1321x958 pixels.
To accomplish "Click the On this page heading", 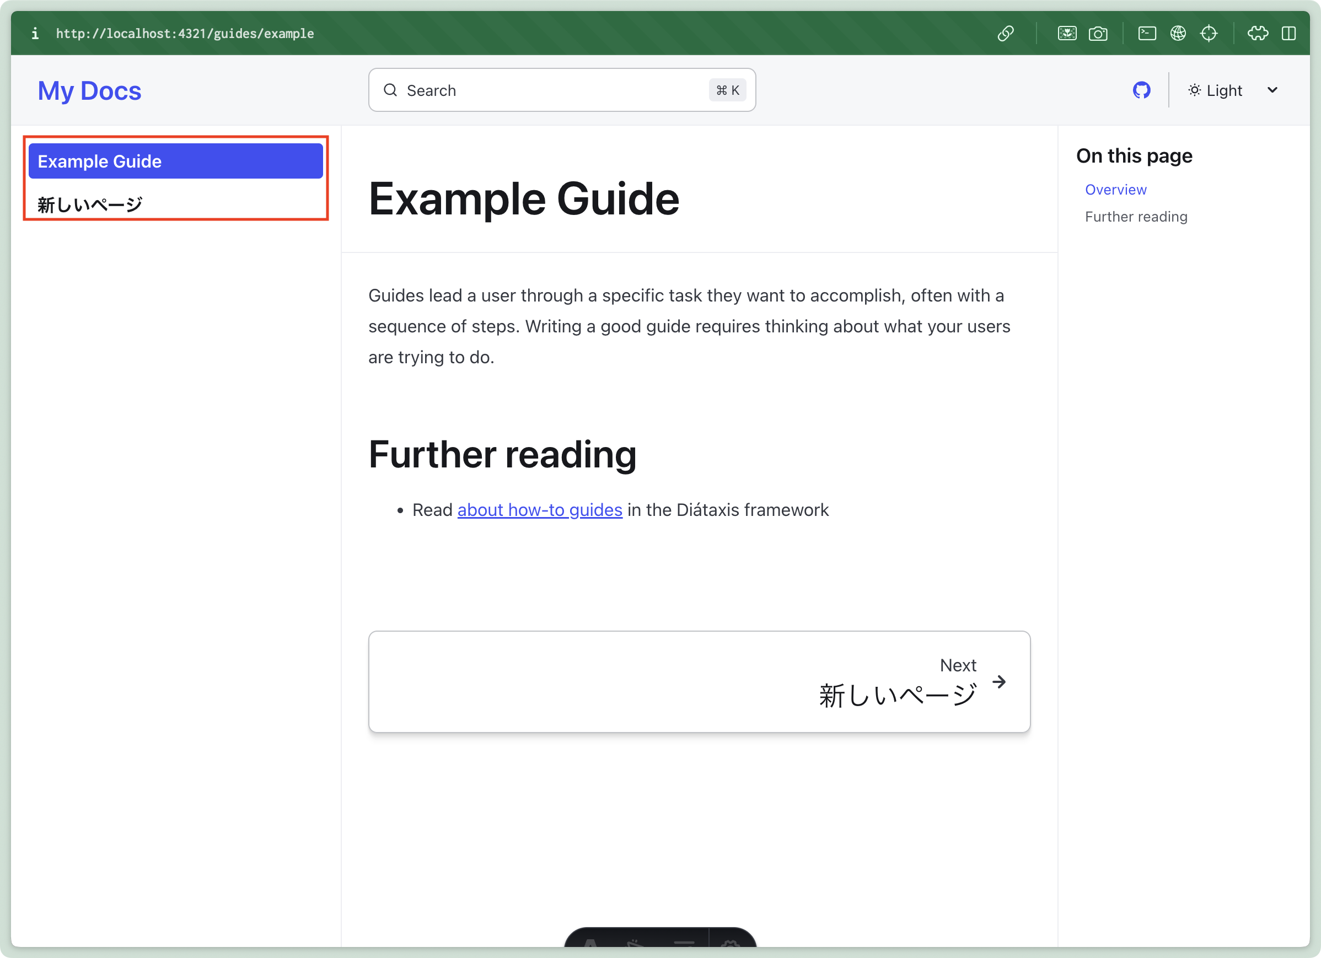I will (x=1134, y=155).
